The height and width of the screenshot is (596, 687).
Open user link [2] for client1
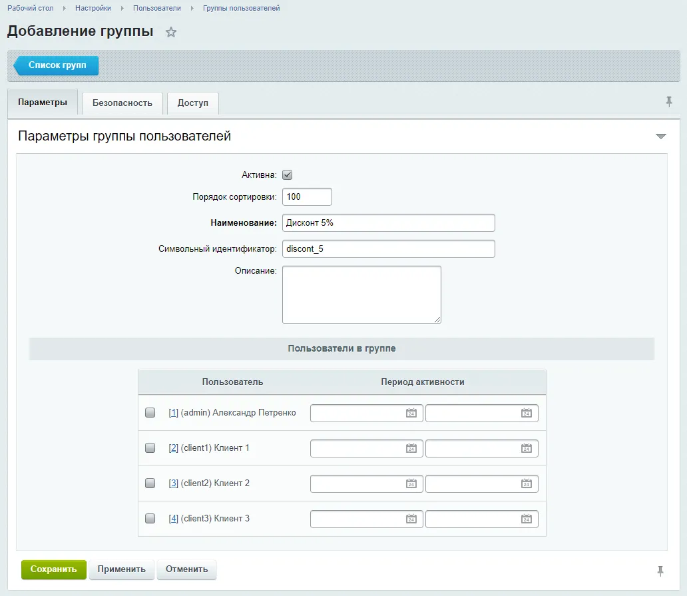[x=173, y=447]
